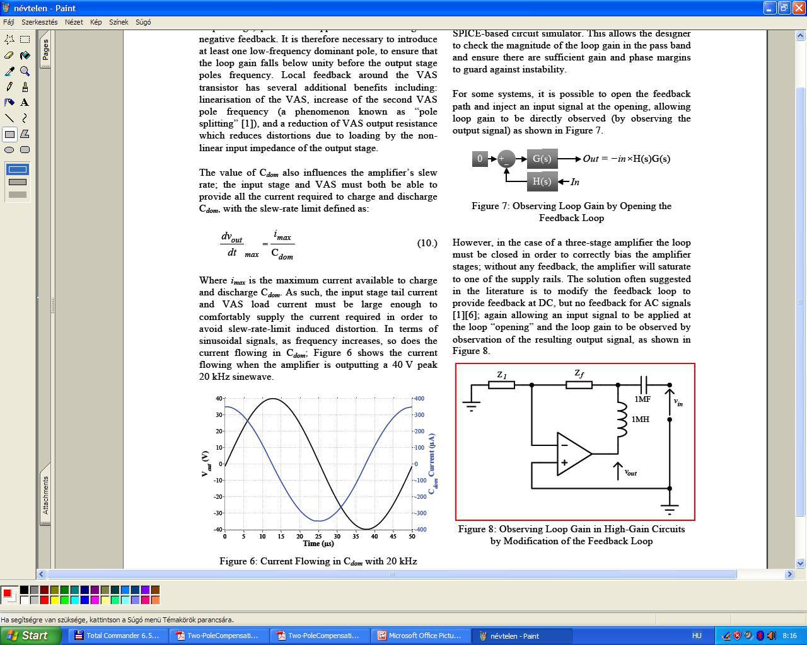Image resolution: width=807 pixels, height=645 pixels.
Task: Select the Free-Form Select tool
Action: tap(9, 40)
